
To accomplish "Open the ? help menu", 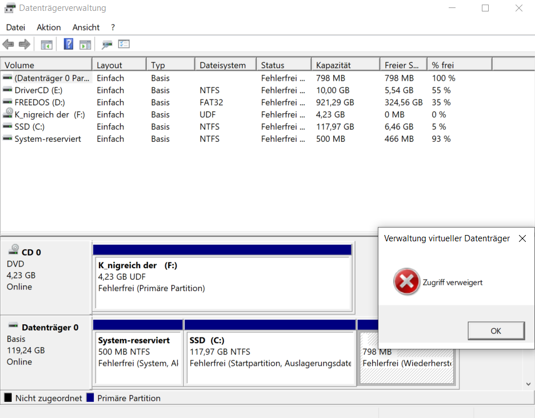I will coord(113,27).
